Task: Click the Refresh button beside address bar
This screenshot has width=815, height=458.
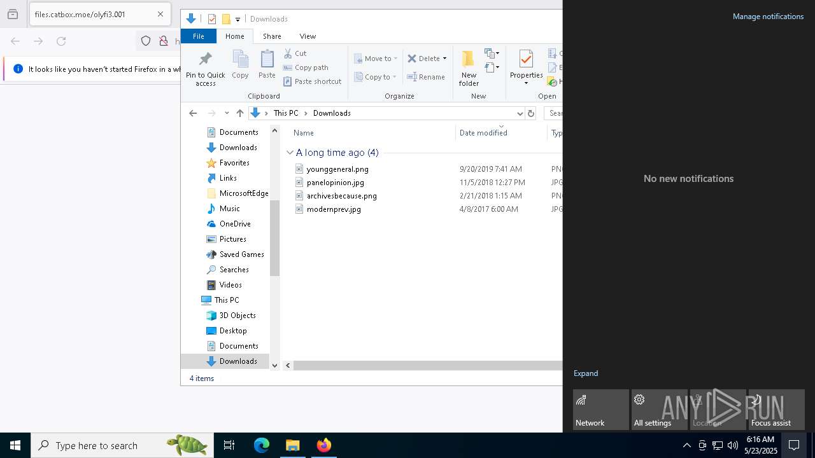Action: [x=531, y=113]
